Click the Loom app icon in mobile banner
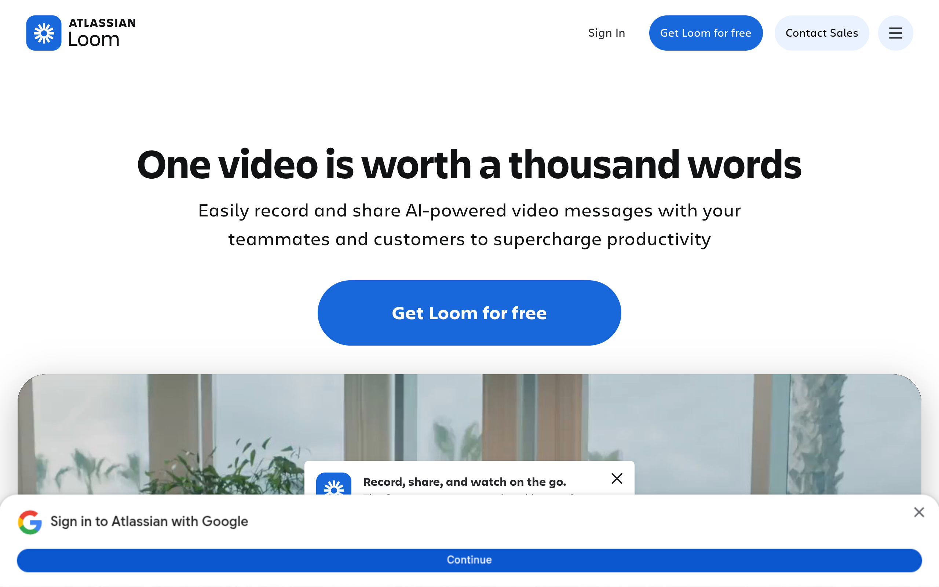This screenshot has width=939, height=587. pyautogui.click(x=334, y=484)
